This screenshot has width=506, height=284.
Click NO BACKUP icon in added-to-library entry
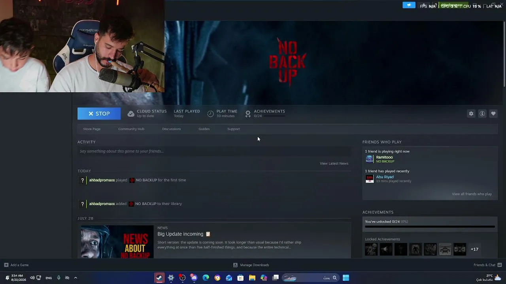131,204
